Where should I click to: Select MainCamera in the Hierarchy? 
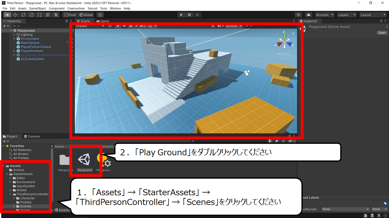[x=30, y=43]
